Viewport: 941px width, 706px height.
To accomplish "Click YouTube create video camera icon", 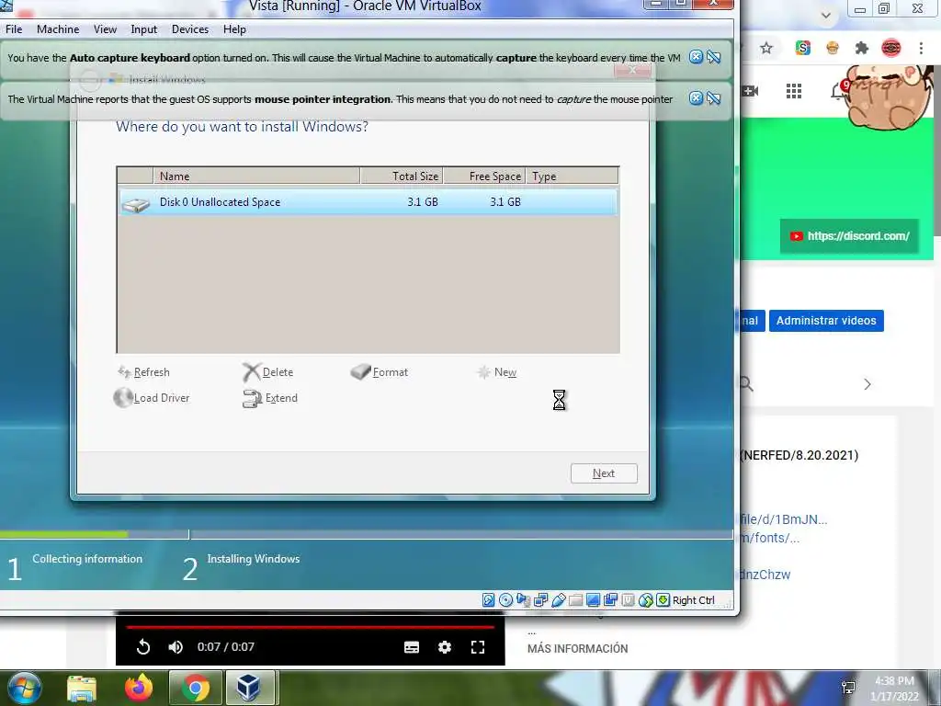I will (750, 91).
